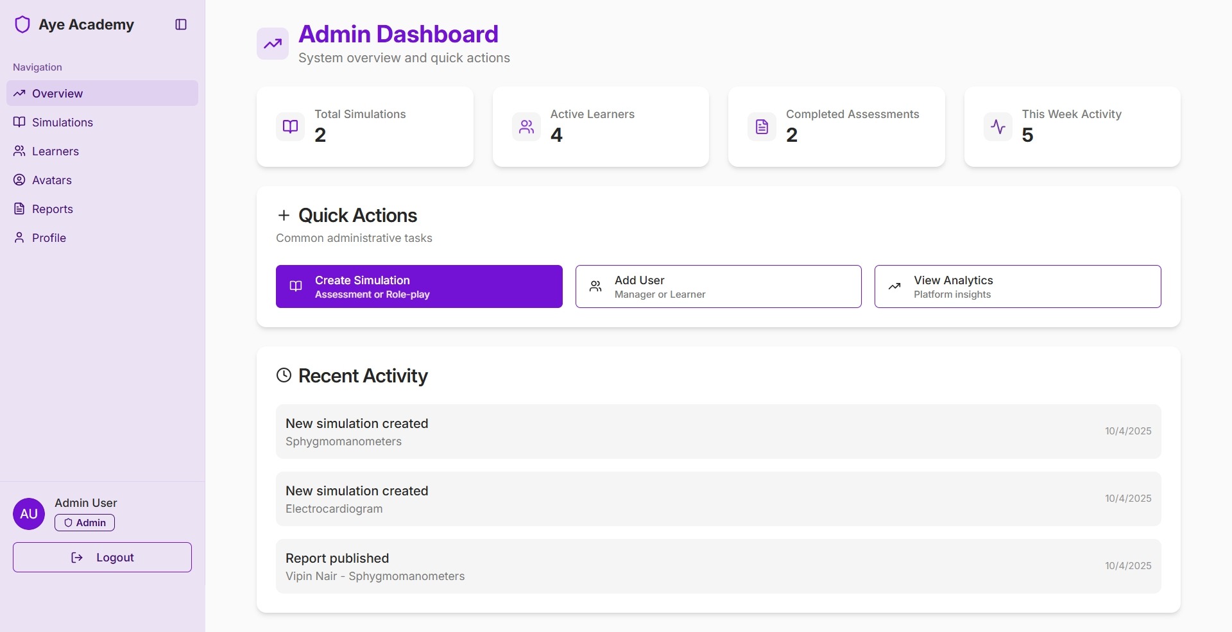Click the Completed Assessments document icon
Viewport: 1232px width, 632px height.
(761, 126)
